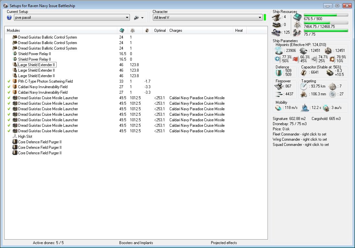Click the launcher hardpoints icon in Ship Resources
355x248 pixels.
(x=277, y=25)
